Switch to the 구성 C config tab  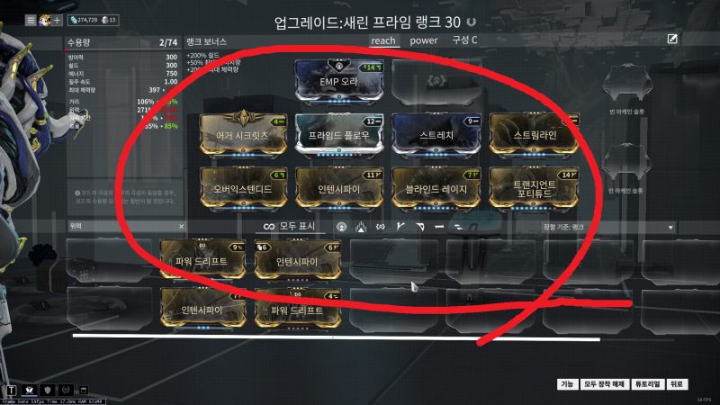[464, 40]
